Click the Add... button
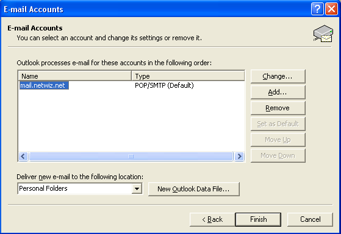This screenshot has width=341, height=234. click(x=278, y=93)
